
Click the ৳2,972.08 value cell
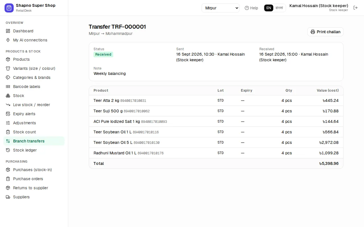(x=329, y=142)
